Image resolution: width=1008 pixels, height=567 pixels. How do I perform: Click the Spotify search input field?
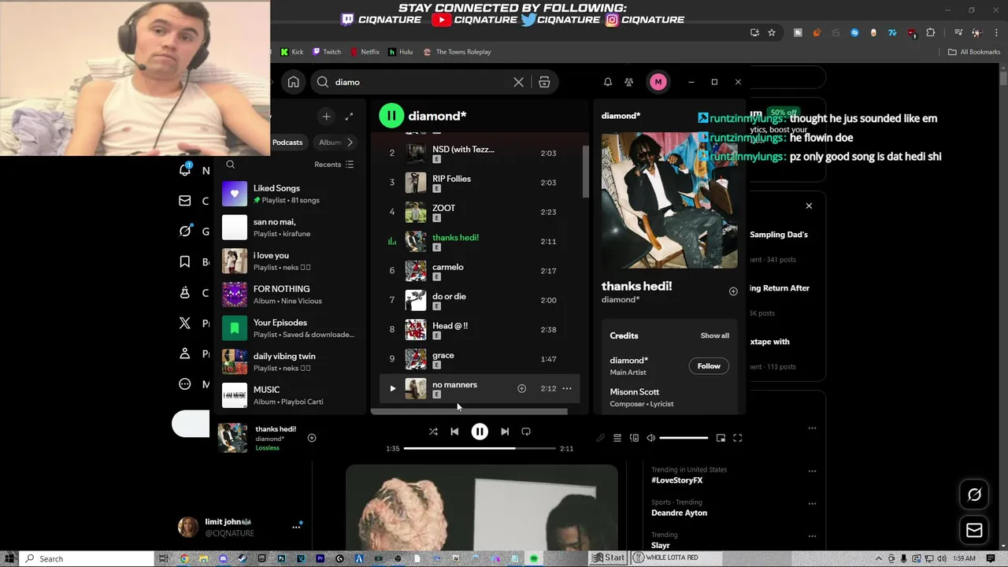421,82
